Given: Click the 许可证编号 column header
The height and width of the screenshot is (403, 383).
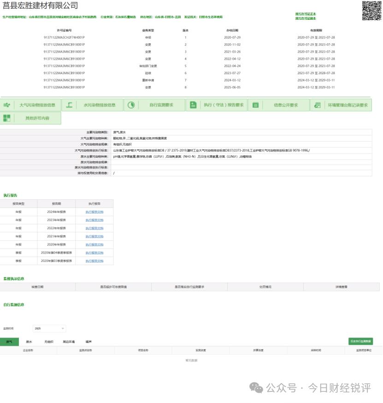Looking at the screenshot, I should [64, 30].
